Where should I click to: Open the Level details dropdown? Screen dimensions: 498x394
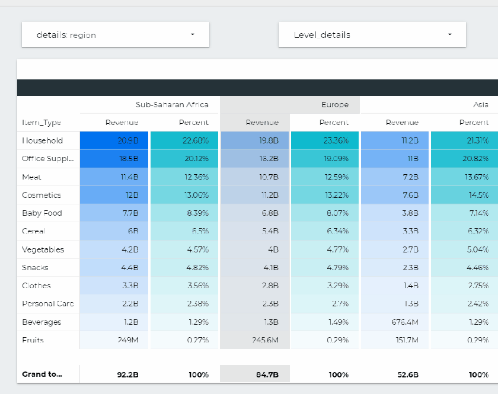[x=372, y=34]
